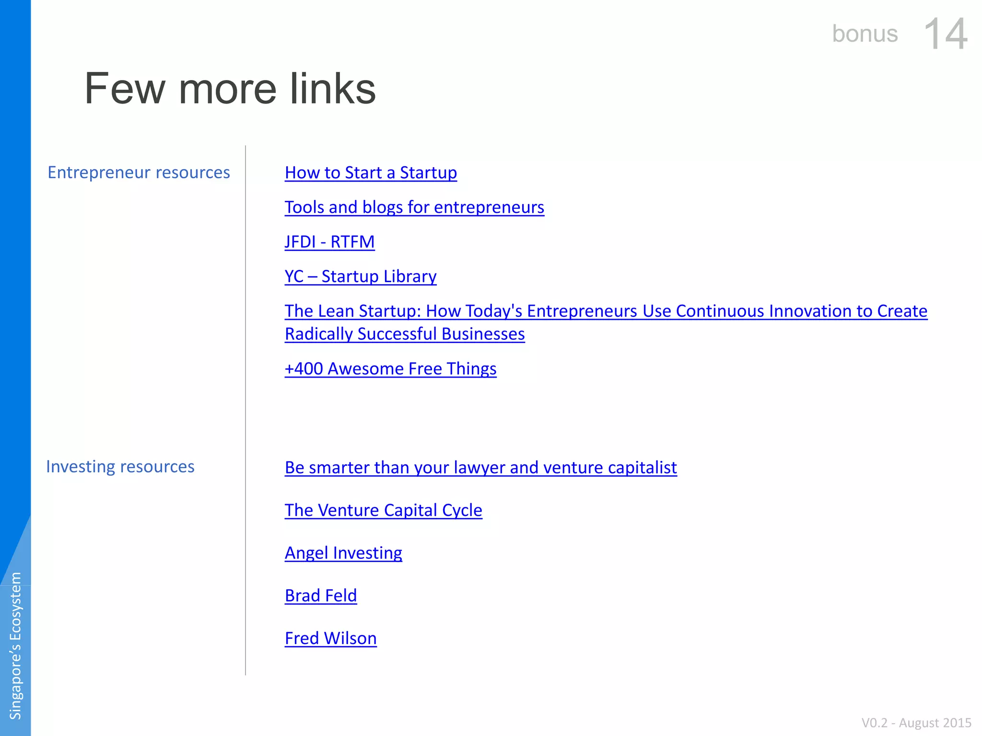Click the bonus label at top
Image resolution: width=982 pixels, height=736 pixels.
(865, 34)
